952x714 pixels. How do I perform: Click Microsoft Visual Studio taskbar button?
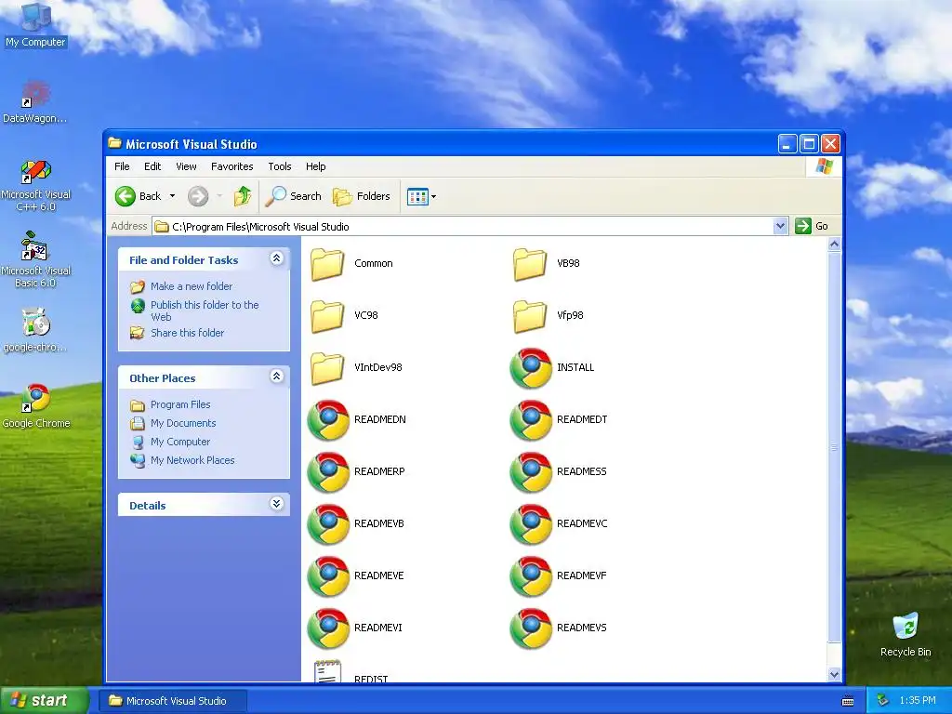(173, 701)
